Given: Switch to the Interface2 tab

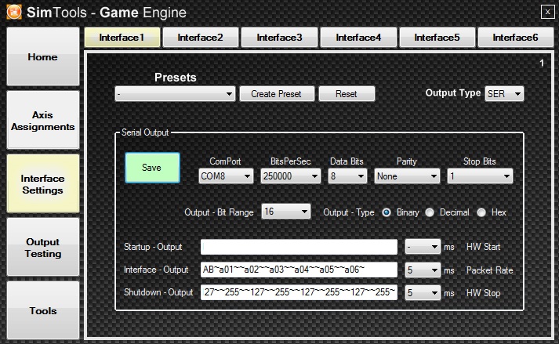Looking at the screenshot, I should [x=200, y=38].
